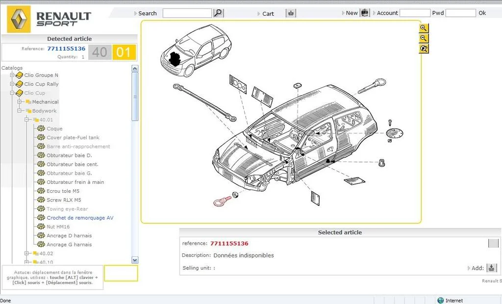
Task: Click reference 7711155136 in Detected article
Action: [x=66, y=49]
